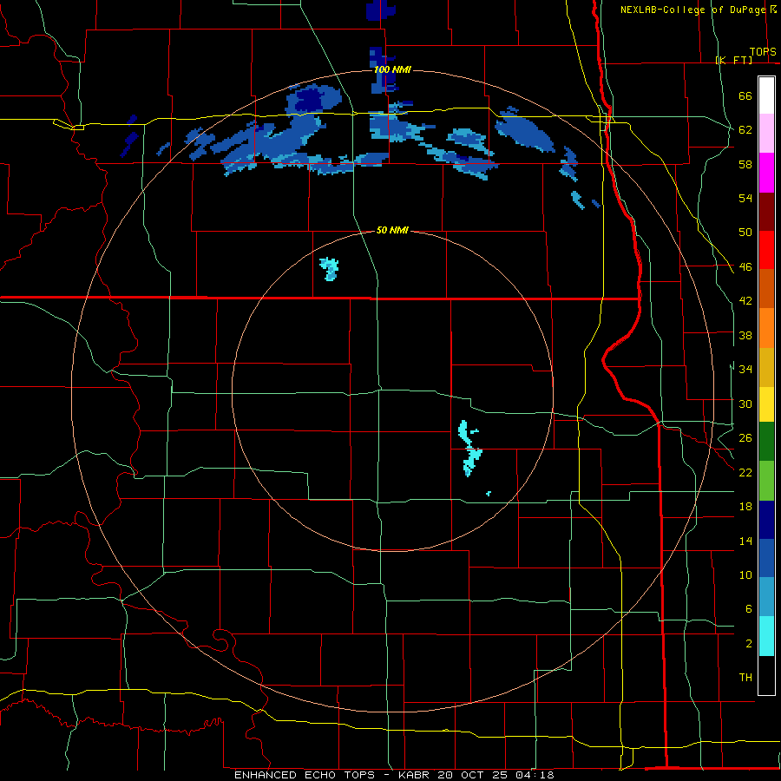This screenshot has width=781, height=781.
Task: Click the TOPS legend title
Action: coord(763,51)
